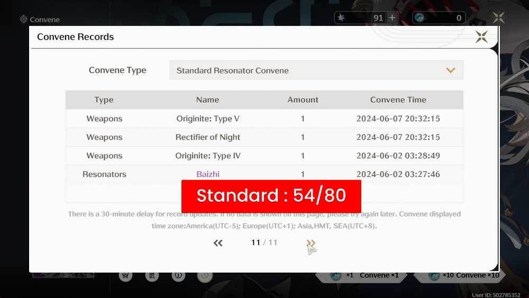The image size is (529, 298).
Task: Open the Convene Type dropdown
Action: click(316, 70)
